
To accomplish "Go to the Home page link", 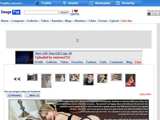I will tap(5, 21).
